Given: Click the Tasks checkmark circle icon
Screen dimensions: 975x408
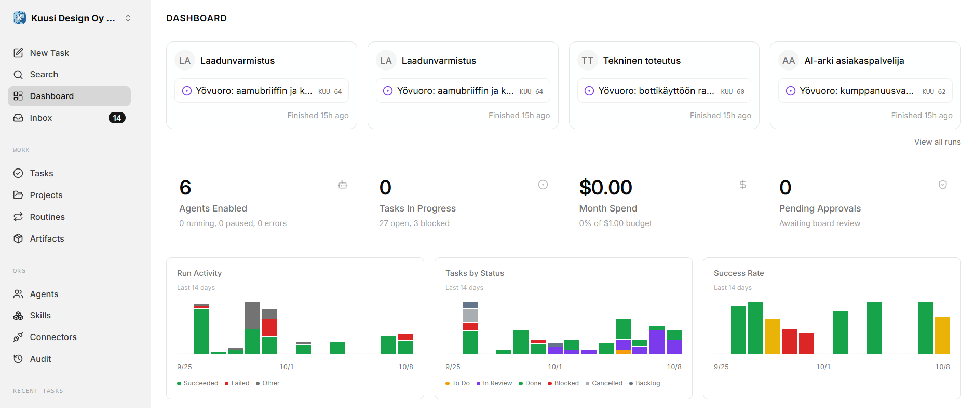Looking at the screenshot, I should [x=18, y=173].
